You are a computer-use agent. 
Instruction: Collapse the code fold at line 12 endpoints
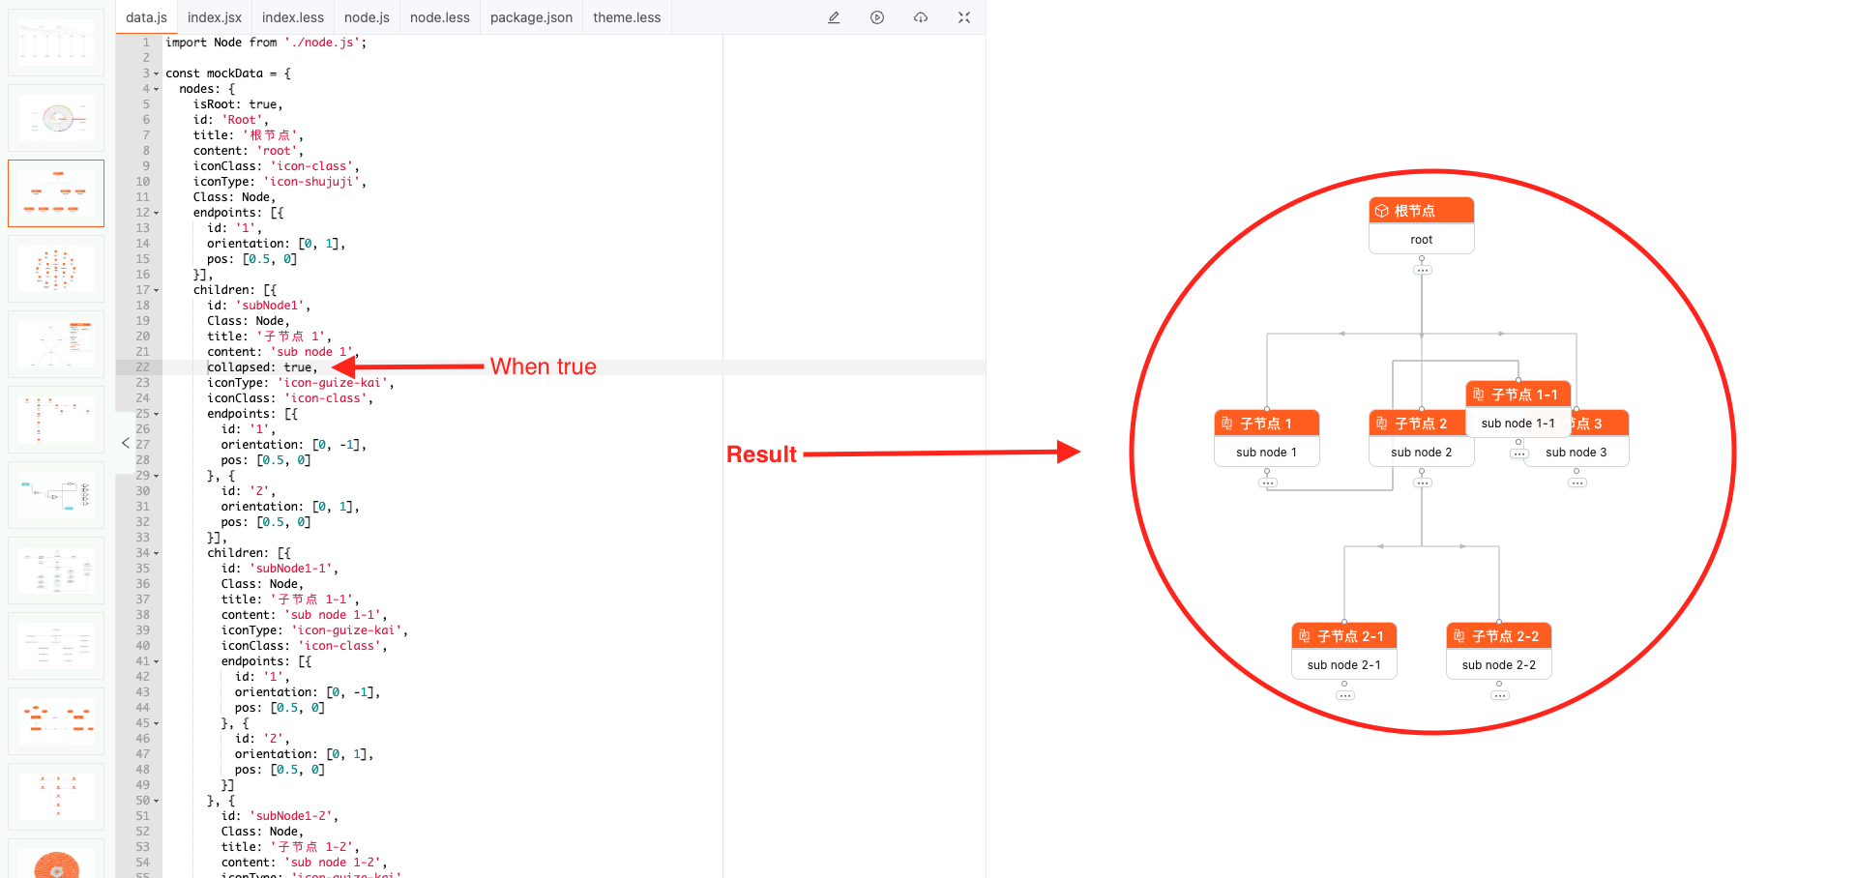157,213
